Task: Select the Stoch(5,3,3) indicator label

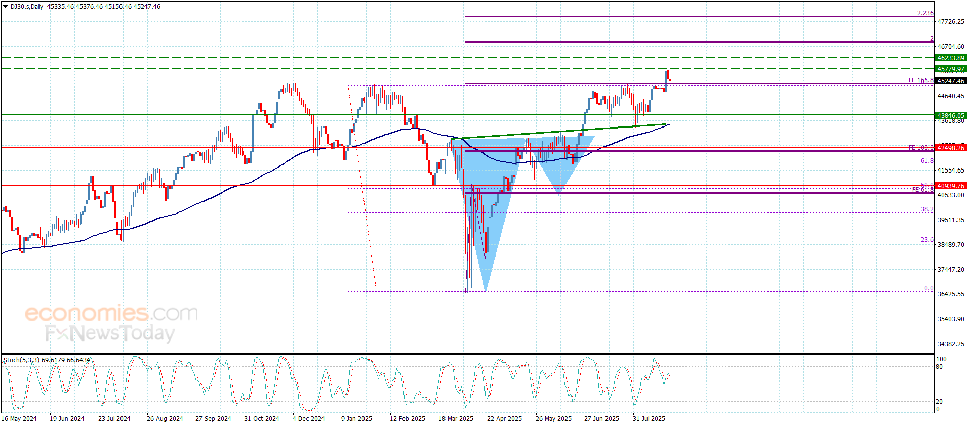Action: tap(21, 360)
